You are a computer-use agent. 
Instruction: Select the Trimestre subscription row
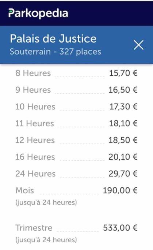click(77, 234)
